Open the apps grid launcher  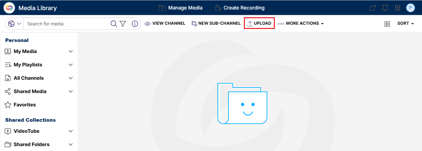pyautogui.click(x=398, y=8)
